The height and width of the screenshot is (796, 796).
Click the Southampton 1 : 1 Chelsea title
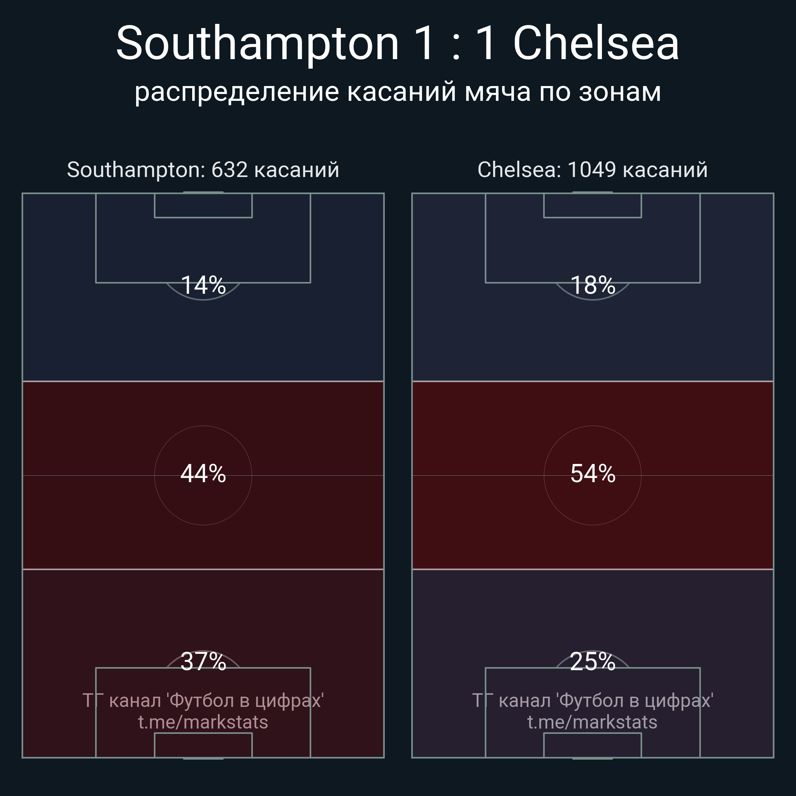398,43
